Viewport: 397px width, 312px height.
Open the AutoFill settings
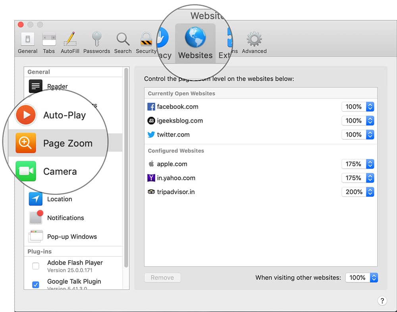70,42
